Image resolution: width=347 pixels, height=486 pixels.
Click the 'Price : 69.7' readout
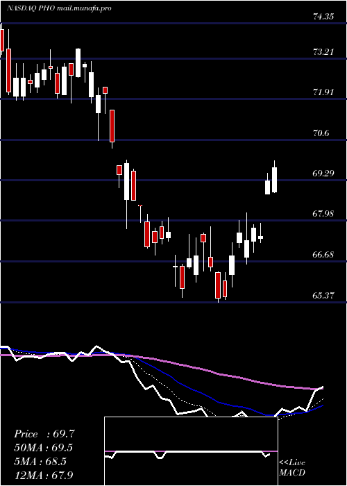[44, 434]
